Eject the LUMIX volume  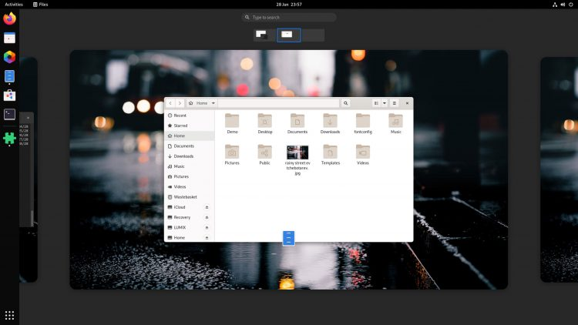(x=207, y=228)
